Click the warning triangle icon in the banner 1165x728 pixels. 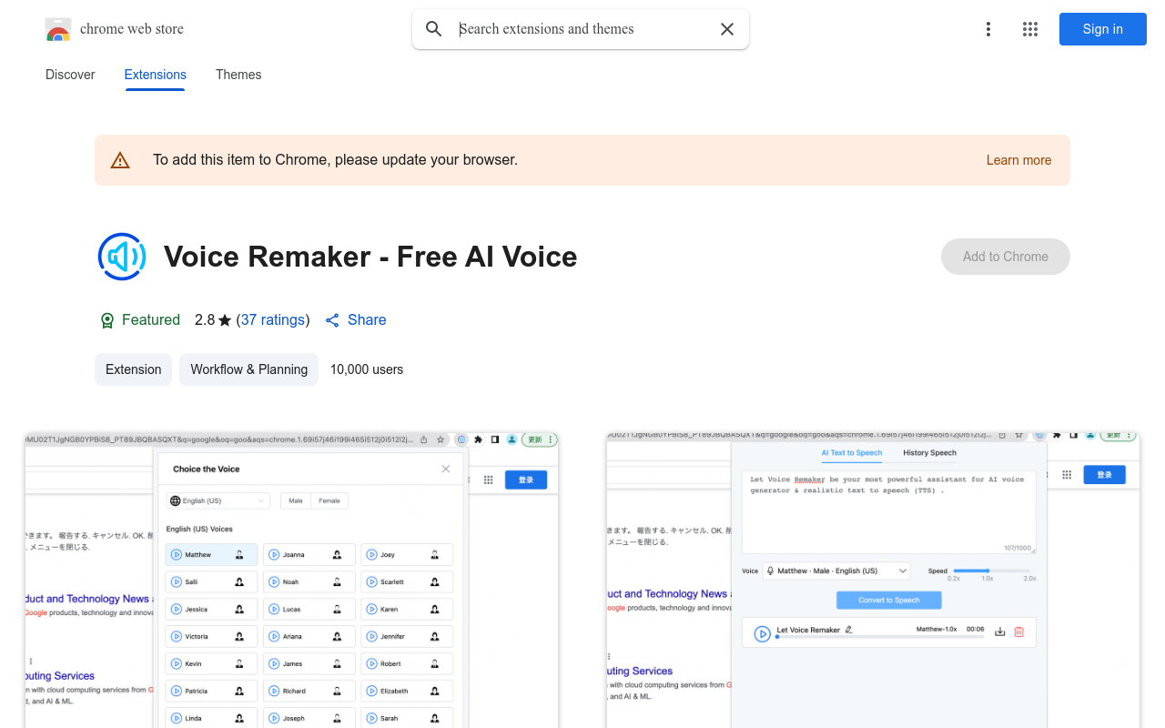click(120, 160)
